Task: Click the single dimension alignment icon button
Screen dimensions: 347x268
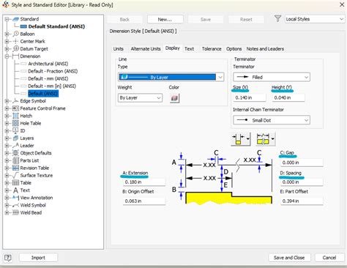Action: [240, 139]
